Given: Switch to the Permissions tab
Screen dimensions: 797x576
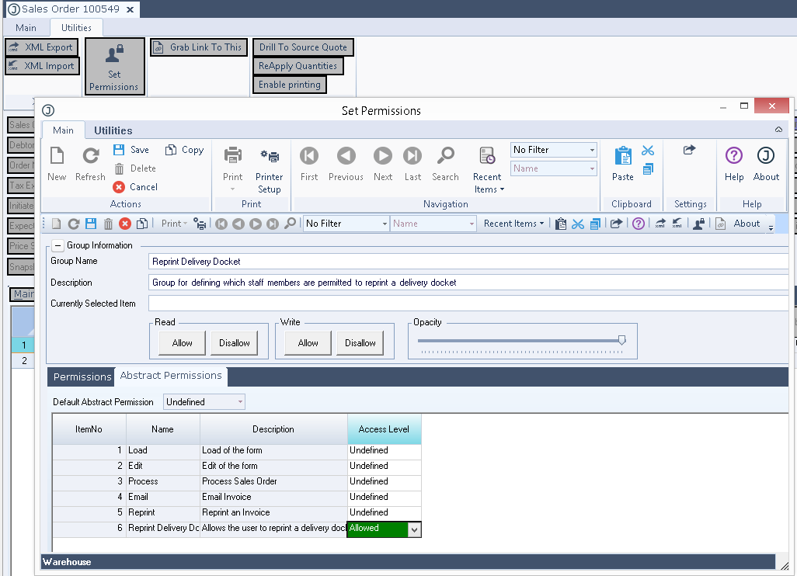Looking at the screenshot, I should (x=82, y=377).
